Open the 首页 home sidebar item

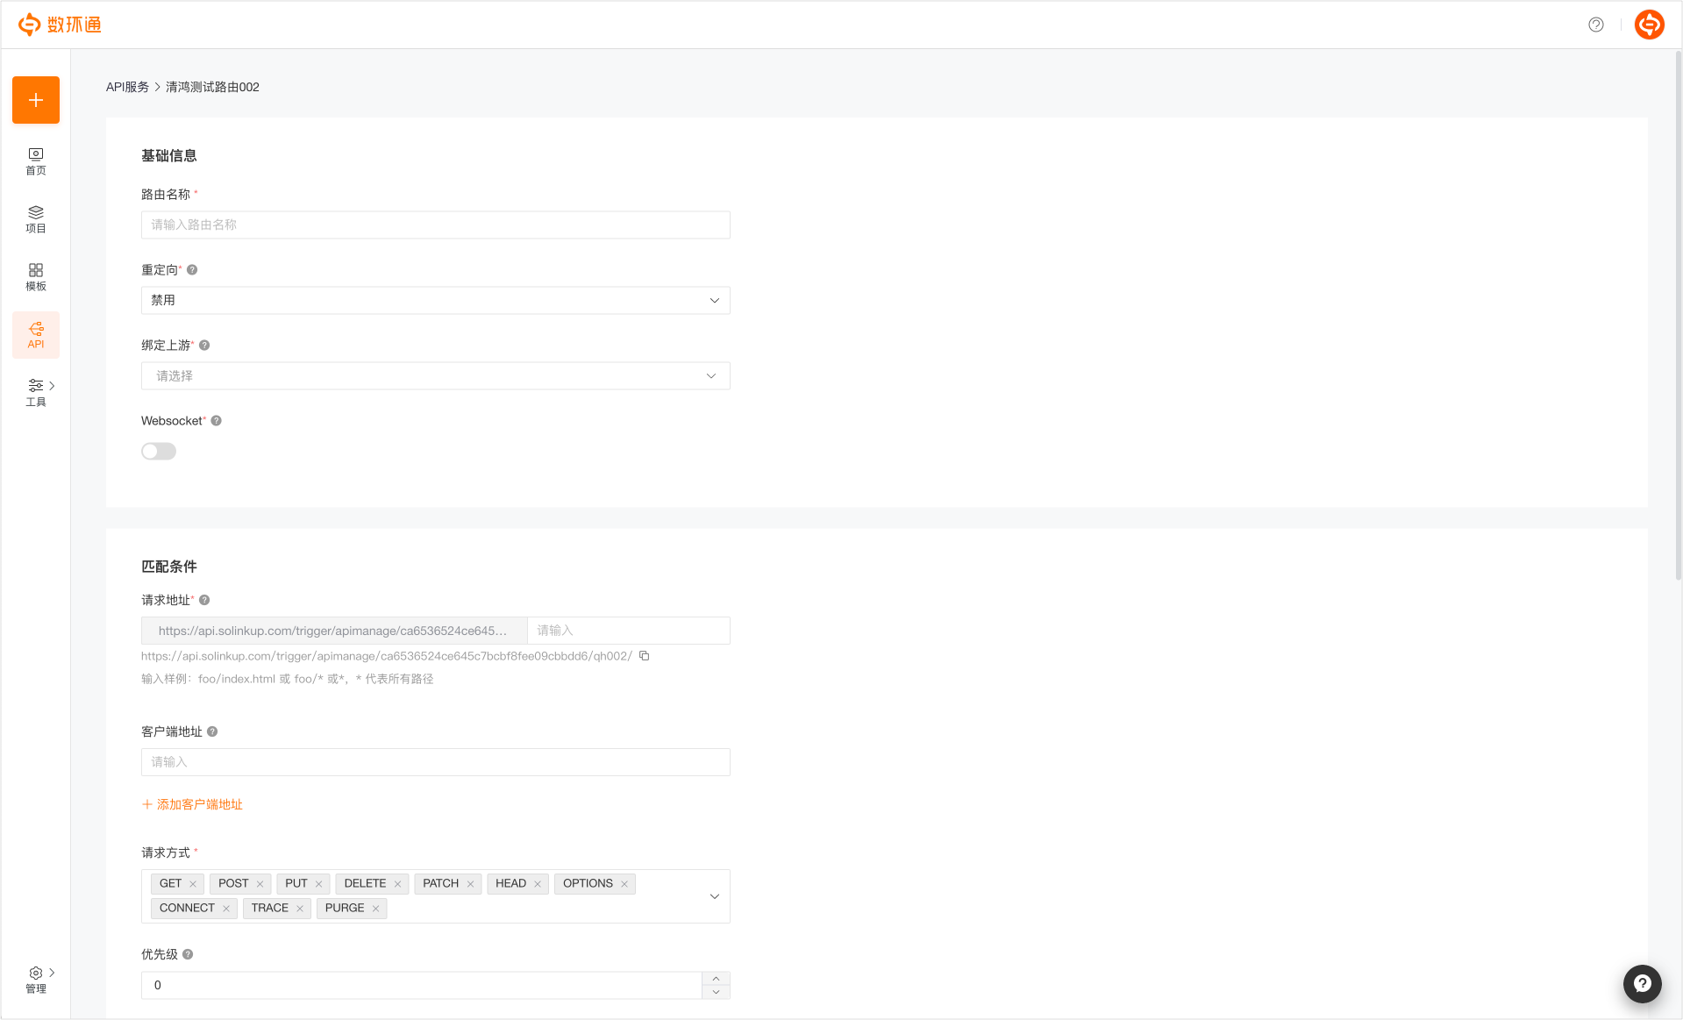click(x=36, y=161)
